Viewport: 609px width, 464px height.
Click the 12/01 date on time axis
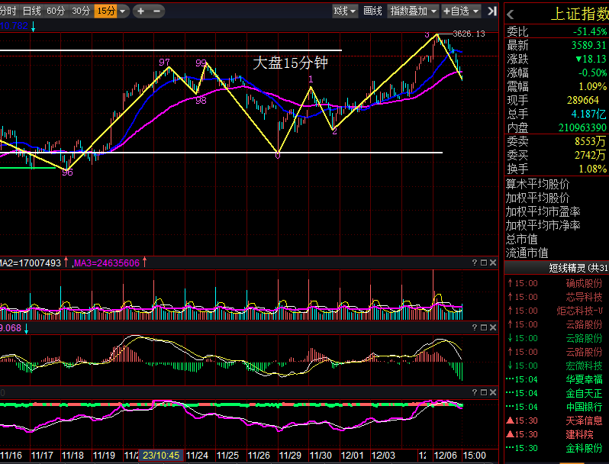352,455
